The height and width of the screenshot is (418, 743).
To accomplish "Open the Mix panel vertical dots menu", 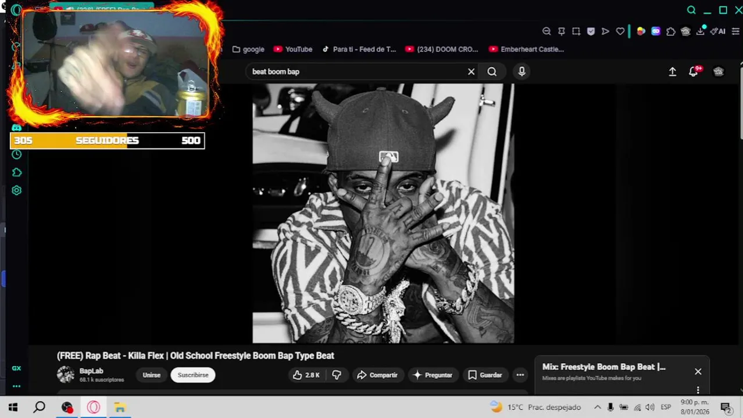I will tap(698, 390).
